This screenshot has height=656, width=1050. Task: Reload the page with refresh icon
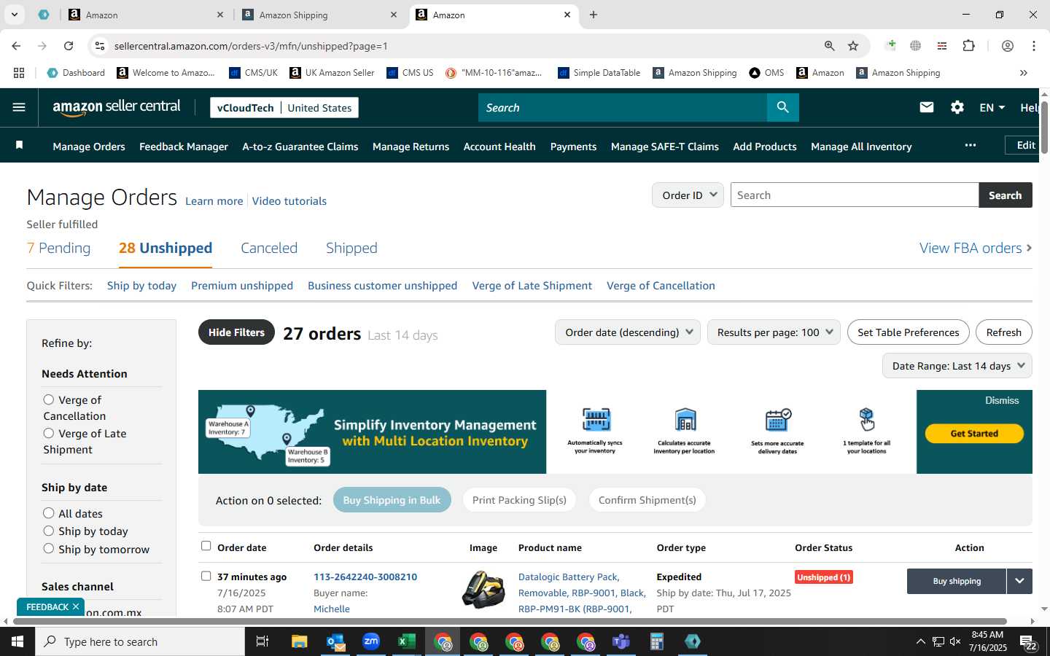coord(69,46)
